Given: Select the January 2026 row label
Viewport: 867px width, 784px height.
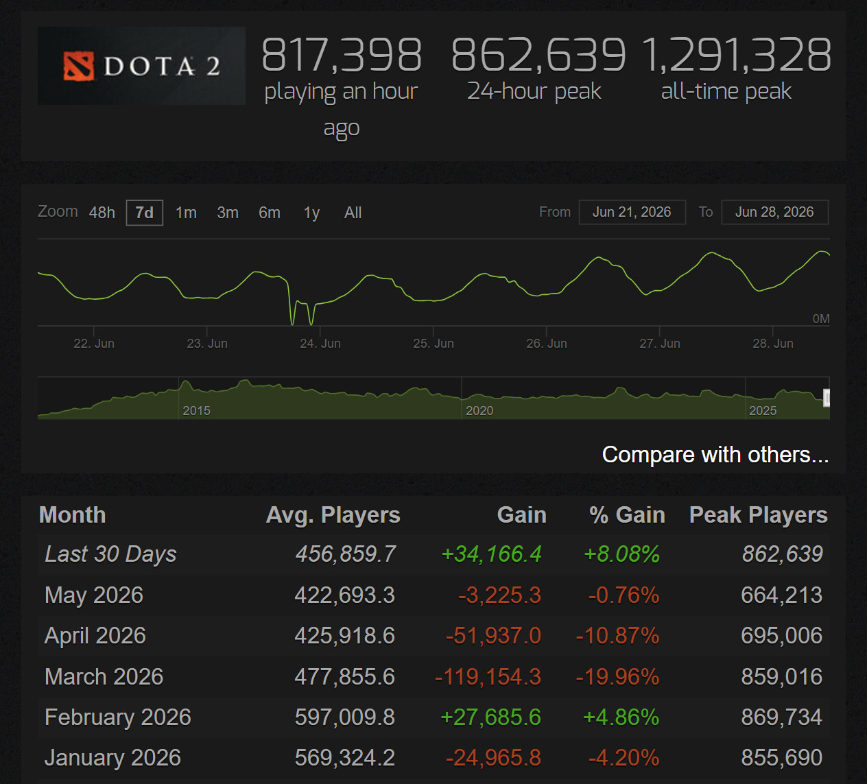Looking at the screenshot, I should click(x=113, y=757).
